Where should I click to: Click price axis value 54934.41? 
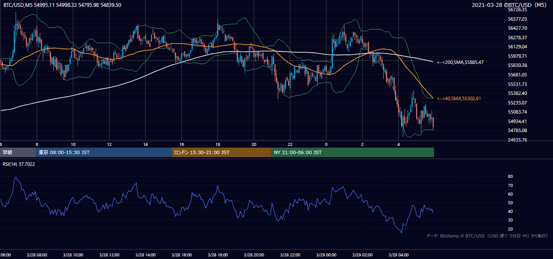point(517,121)
